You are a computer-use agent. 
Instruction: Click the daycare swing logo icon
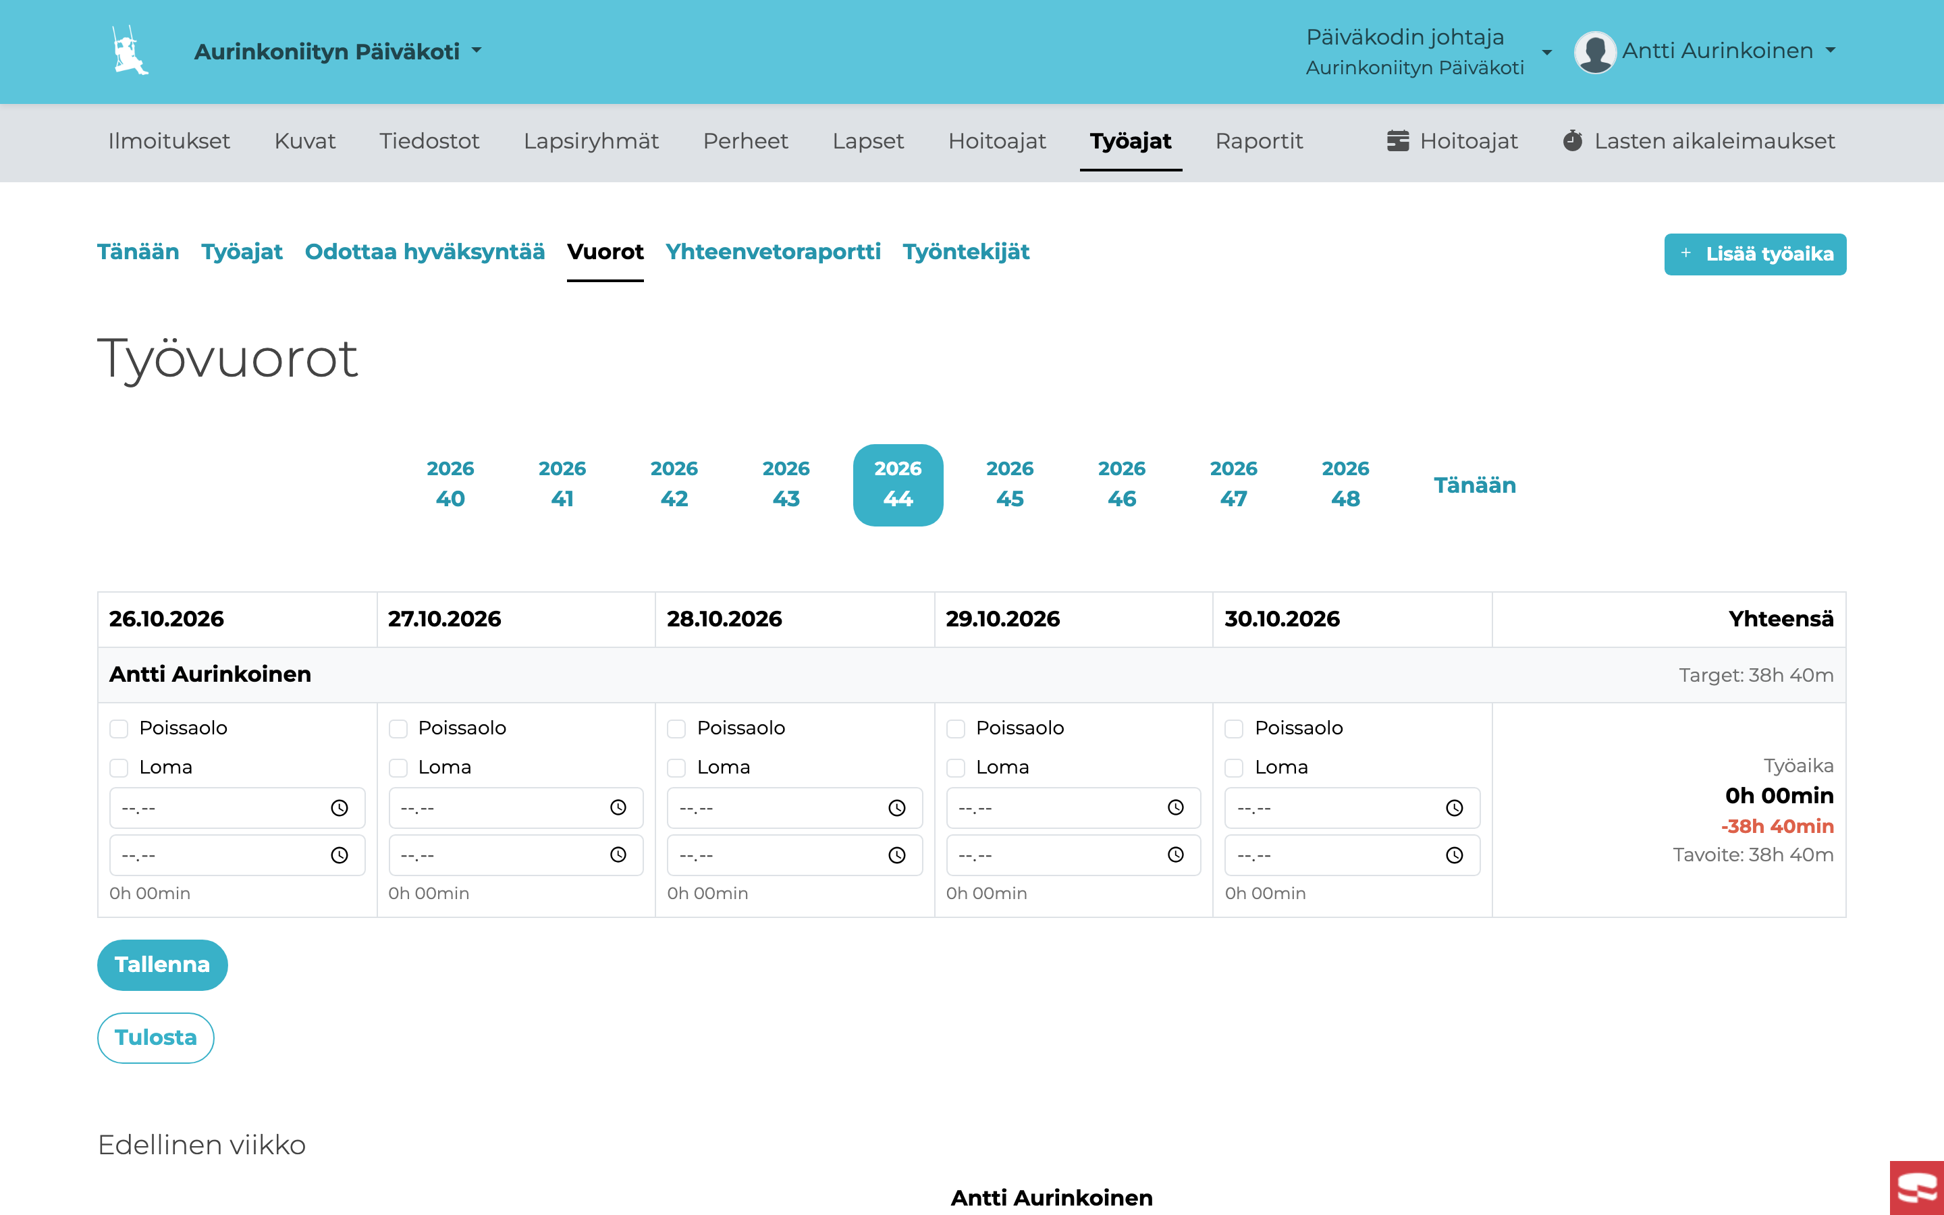click(130, 51)
